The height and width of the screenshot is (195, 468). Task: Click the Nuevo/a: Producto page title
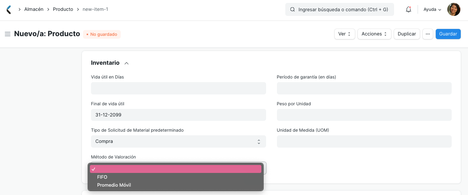[x=47, y=34]
